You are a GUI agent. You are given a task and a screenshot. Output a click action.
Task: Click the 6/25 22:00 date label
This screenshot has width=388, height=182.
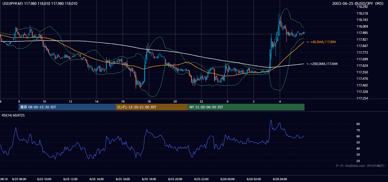point(202,179)
